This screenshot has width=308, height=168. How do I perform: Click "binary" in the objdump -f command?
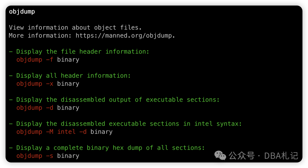tap(68, 60)
